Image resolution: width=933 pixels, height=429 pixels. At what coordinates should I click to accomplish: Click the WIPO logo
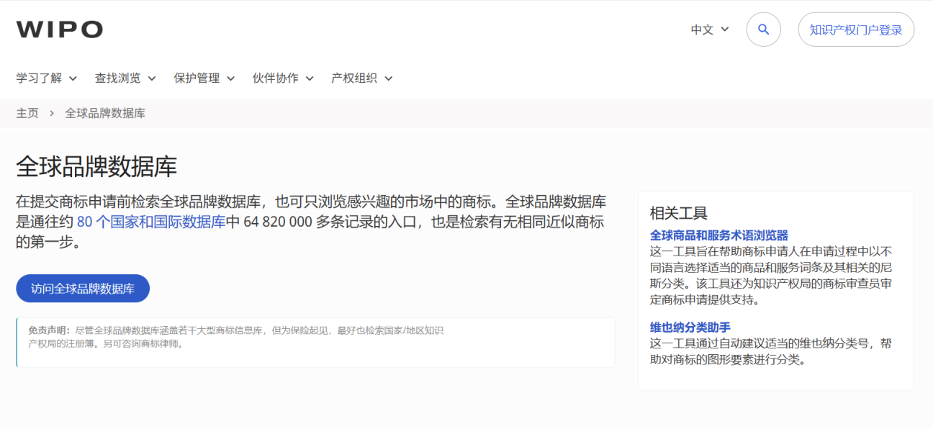click(x=59, y=30)
